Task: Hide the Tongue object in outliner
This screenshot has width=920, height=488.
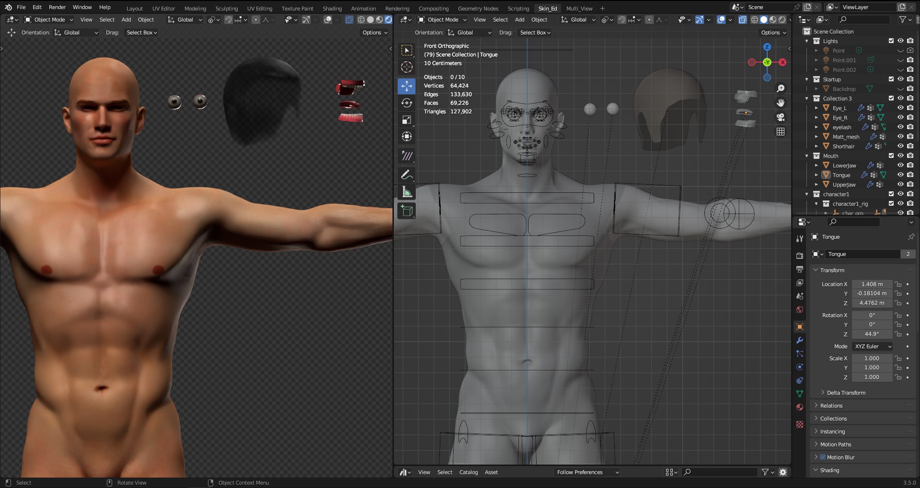Action: (900, 175)
